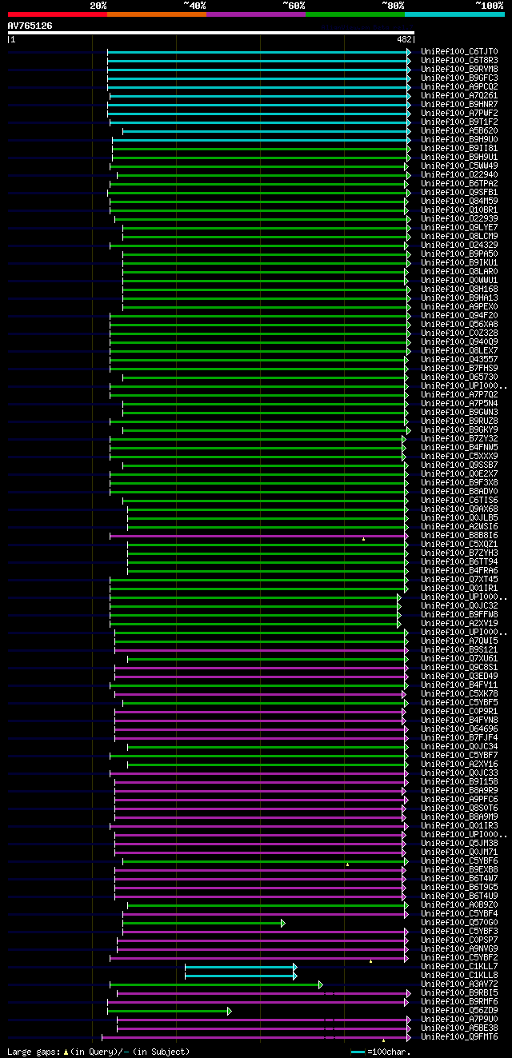The height and width of the screenshot is (1058, 512).
Task: Select the UniRef100_A9PEX0 label
Action: [460, 307]
